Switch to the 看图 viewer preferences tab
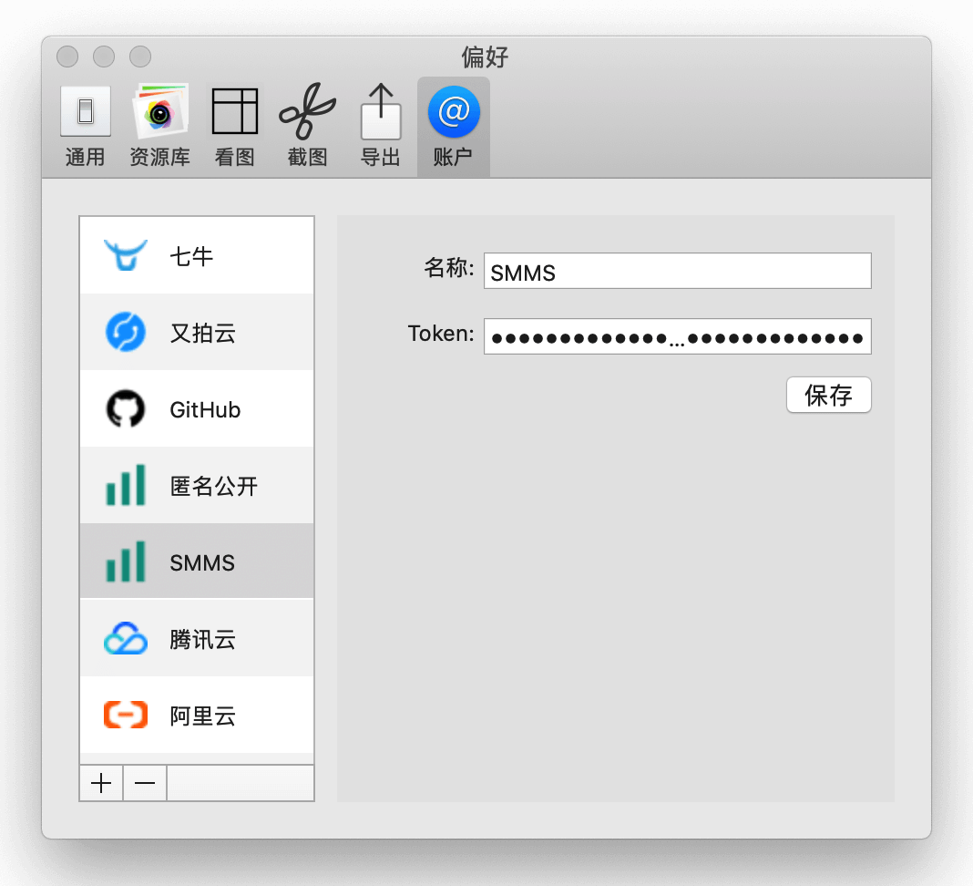Image resolution: width=973 pixels, height=886 pixels. tap(234, 128)
